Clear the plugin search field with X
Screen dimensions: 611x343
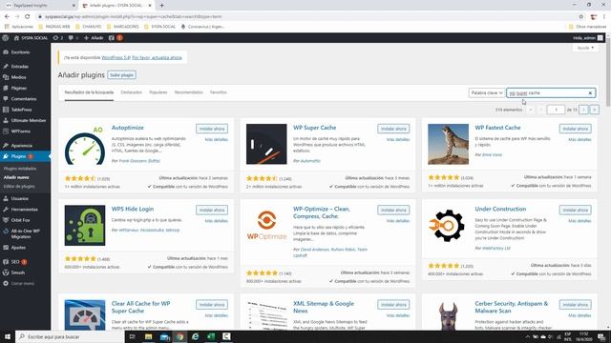point(590,93)
